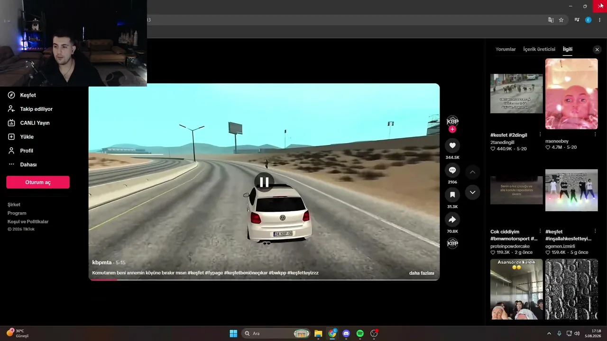Open Discord from the taskbar

click(x=346, y=333)
